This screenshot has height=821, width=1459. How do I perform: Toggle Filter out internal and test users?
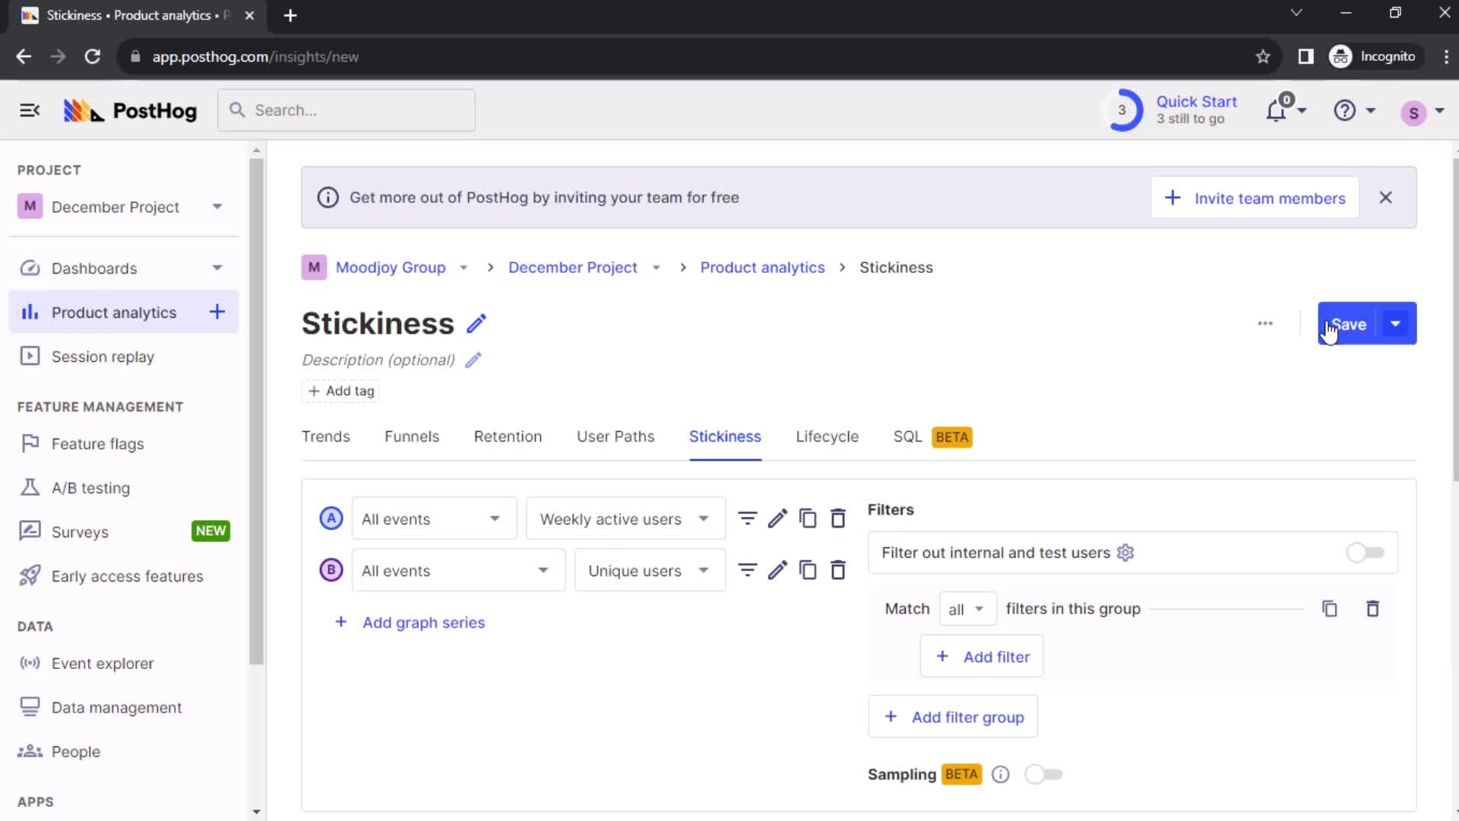[x=1366, y=553]
